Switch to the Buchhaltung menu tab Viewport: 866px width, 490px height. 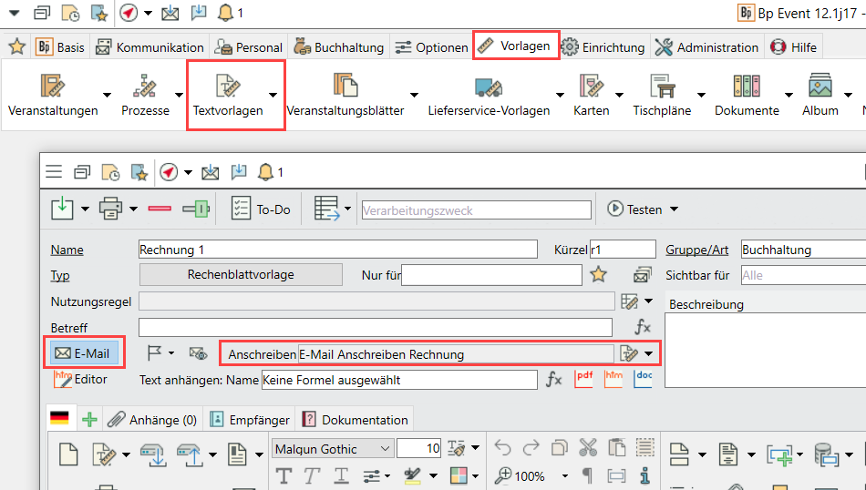pos(340,46)
